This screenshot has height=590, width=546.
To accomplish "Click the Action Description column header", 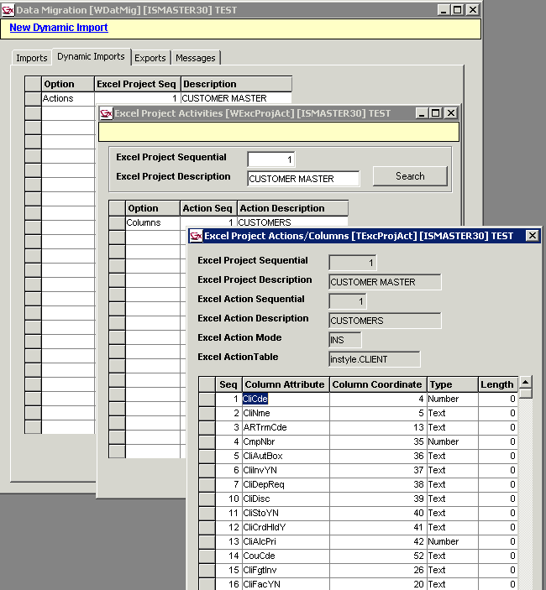I will tap(292, 208).
